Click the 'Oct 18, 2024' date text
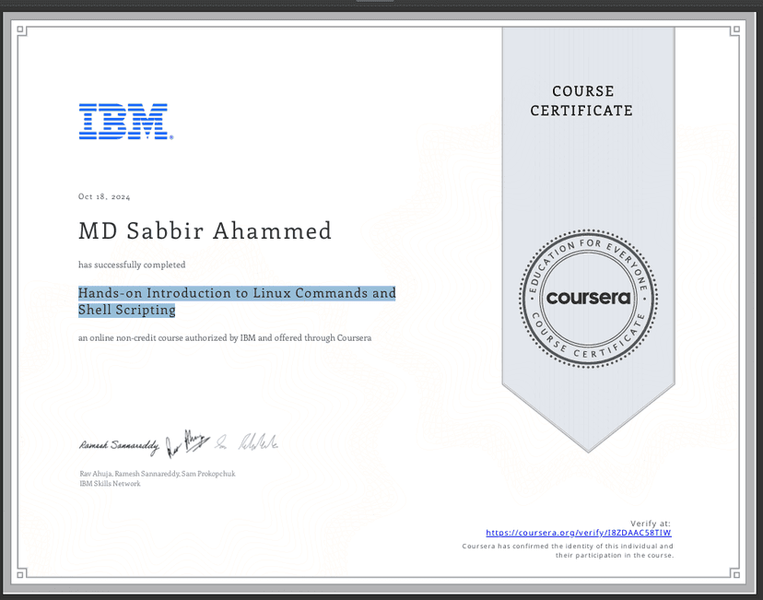This screenshot has height=600, width=763. pyautogui.click(x=104, y=196)
